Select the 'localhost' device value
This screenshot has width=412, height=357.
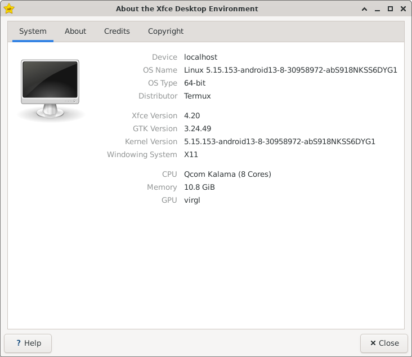[200, 57]
